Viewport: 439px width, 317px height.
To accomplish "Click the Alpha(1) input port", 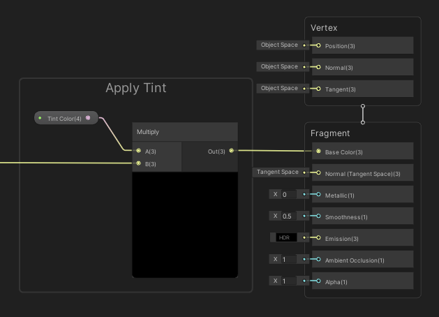I will (x=318, y=281).
